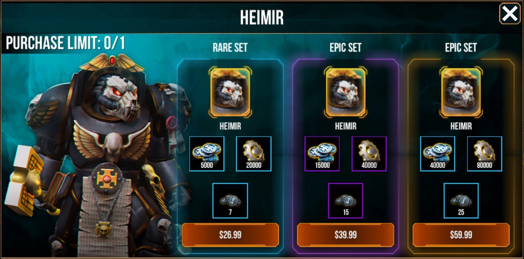Inspect the 40000 coins reward icon

438,154
